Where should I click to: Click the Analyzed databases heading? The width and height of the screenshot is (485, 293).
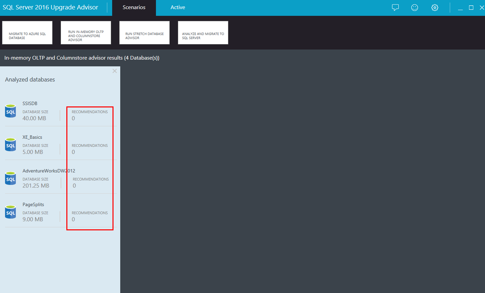pos(30,79)
